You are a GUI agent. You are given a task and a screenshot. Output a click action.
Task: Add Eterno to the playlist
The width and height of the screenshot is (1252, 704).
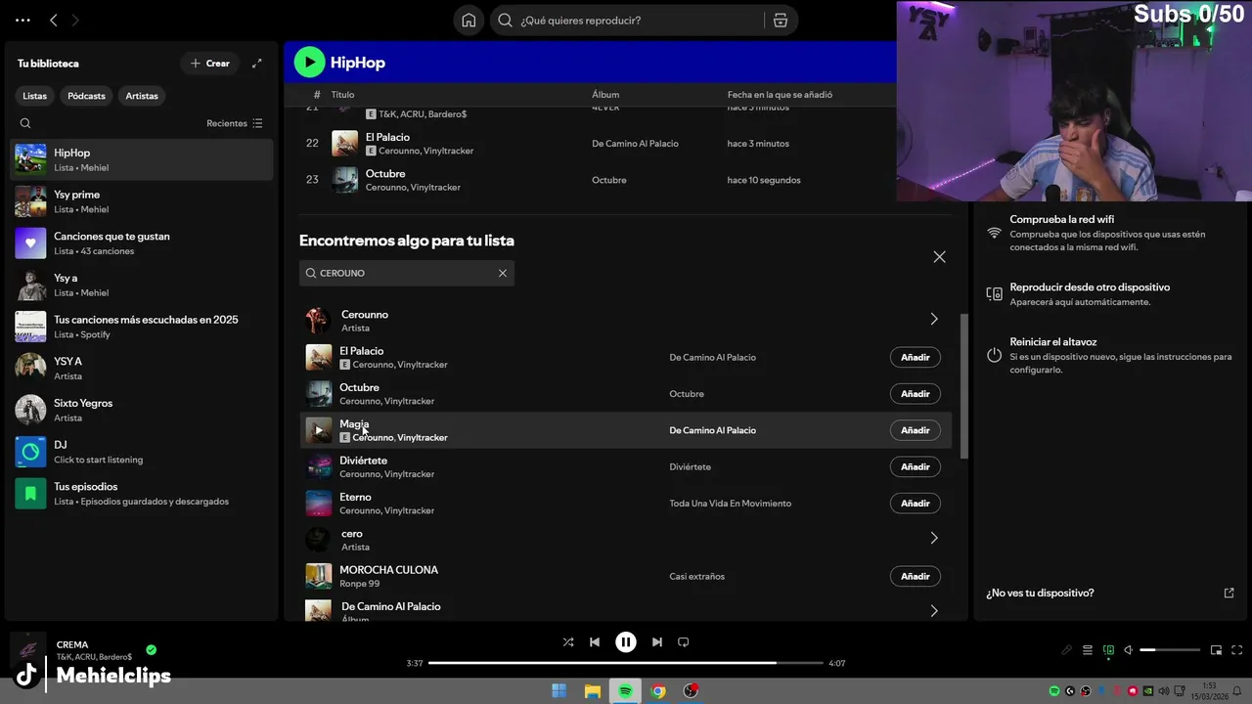(916, 504)
